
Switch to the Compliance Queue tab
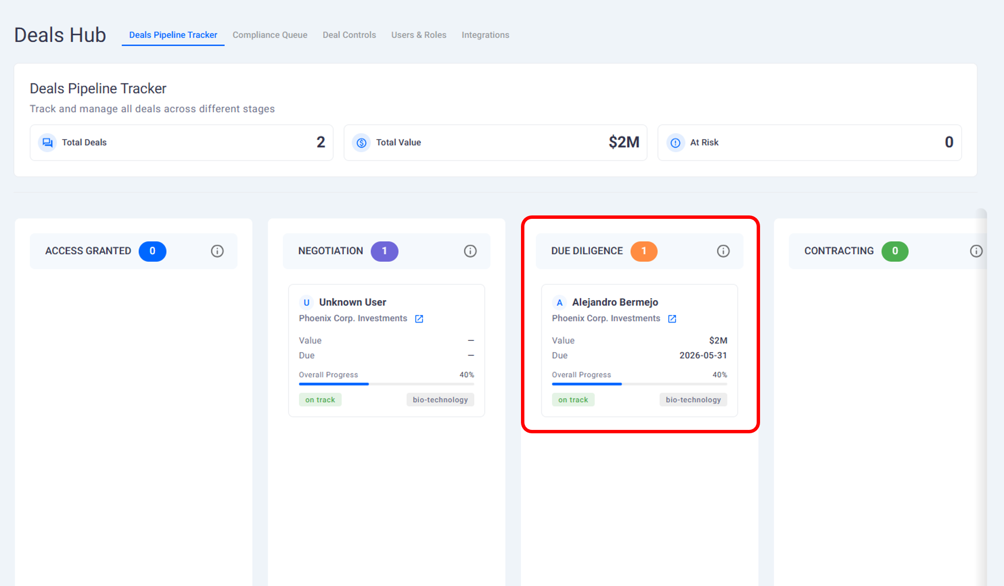pos(270,35)
